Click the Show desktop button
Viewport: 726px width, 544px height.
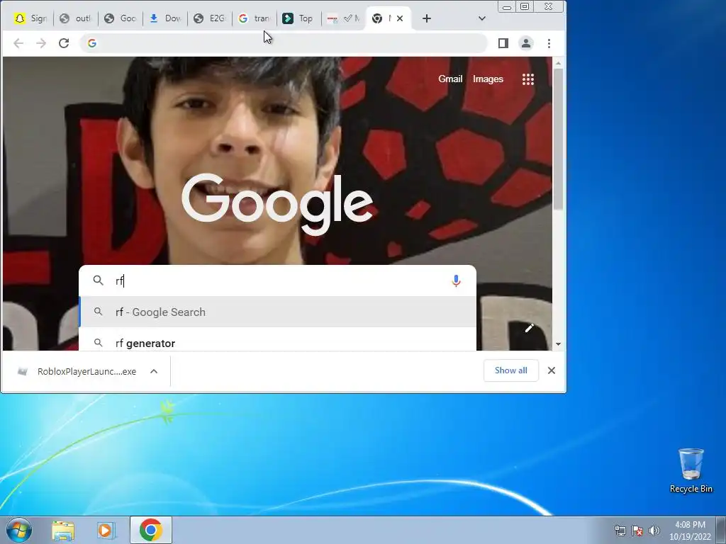pos(721,530)
